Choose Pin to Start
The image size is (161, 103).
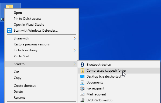(42, 56)
